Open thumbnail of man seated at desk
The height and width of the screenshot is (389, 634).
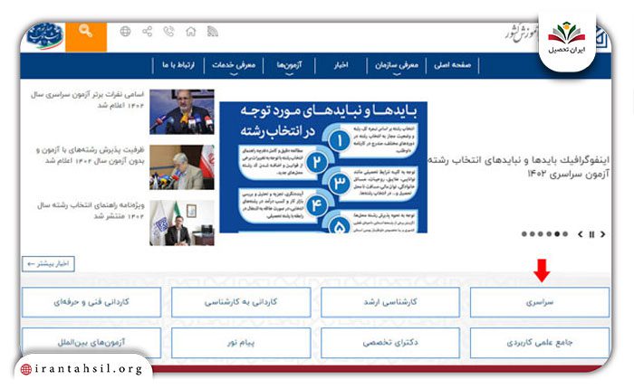(182, 223)
